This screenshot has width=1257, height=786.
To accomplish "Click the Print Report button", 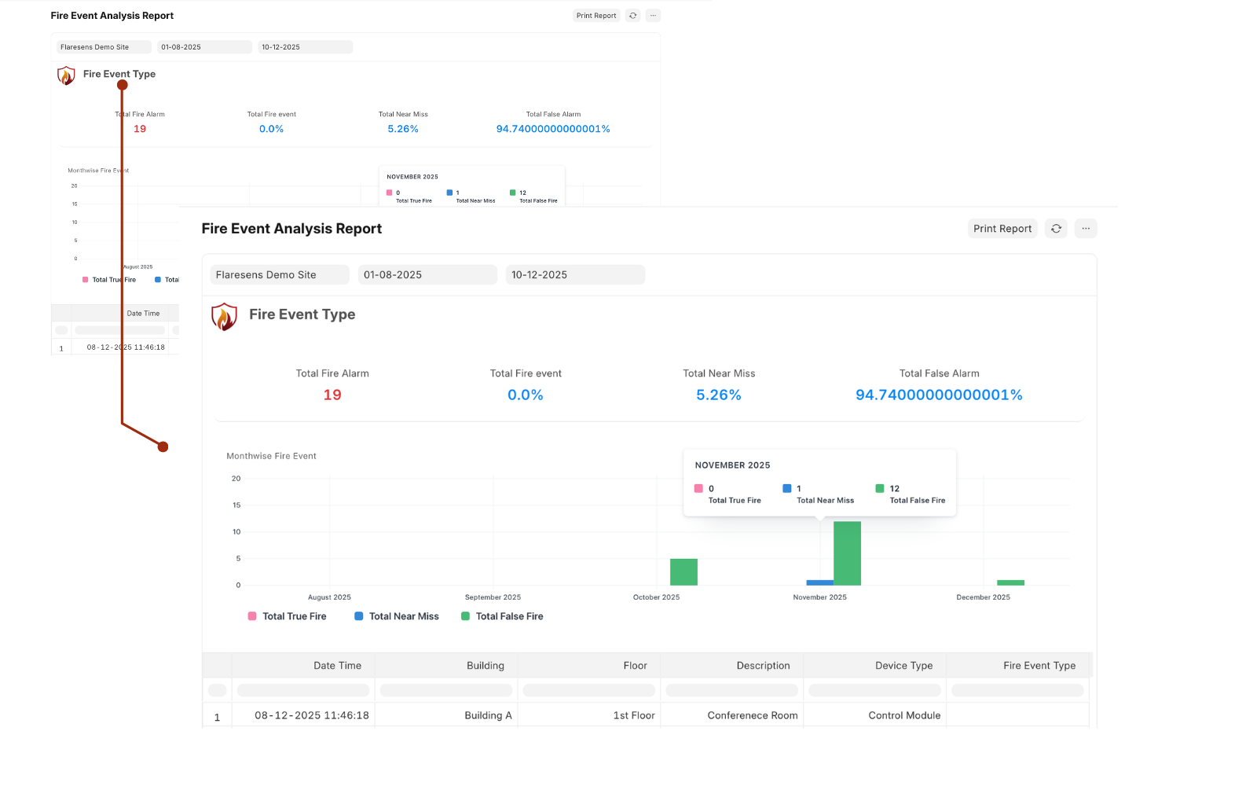I will [1002, 228].
